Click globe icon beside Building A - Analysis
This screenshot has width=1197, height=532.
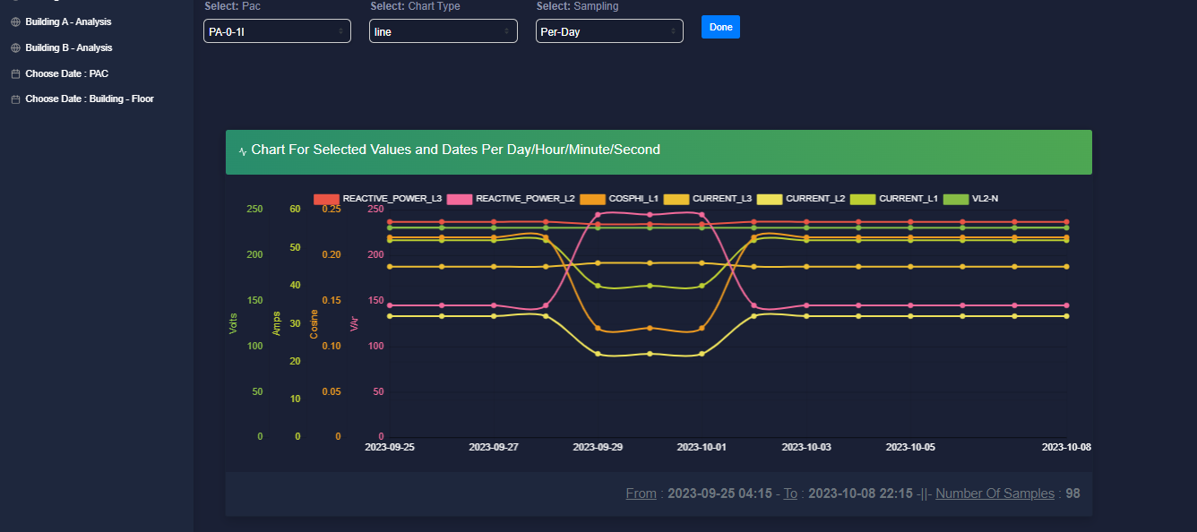click(15, 22)
